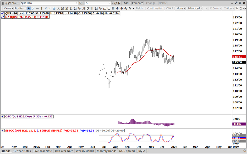Image resolution: width=247 pixels, height=154 pixels.
Task: Switch to the NOB Spread tab
Action: pos(127,151)
